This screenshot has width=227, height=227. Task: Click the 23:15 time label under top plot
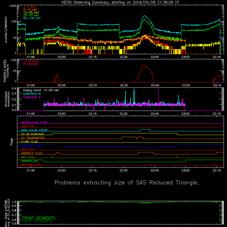pos(217,57)
